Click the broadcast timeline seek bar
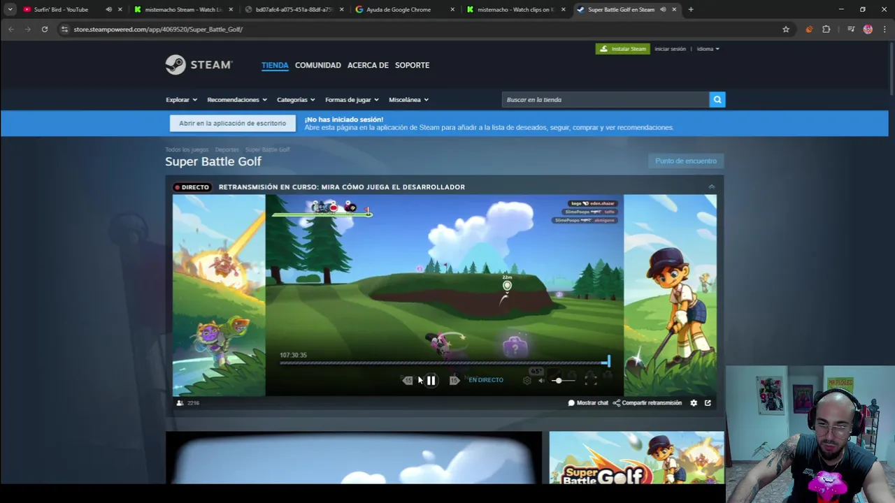The image size is (895, 503). (445, 363)
